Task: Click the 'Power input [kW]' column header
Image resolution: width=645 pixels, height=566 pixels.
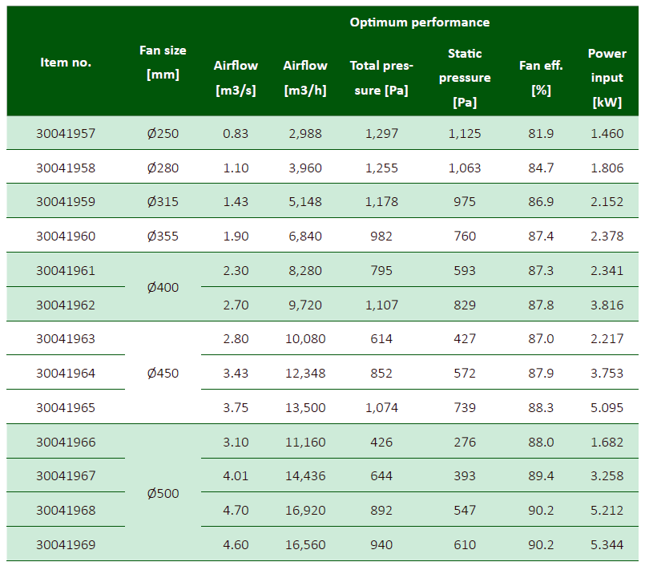Action: click(607, 78)
